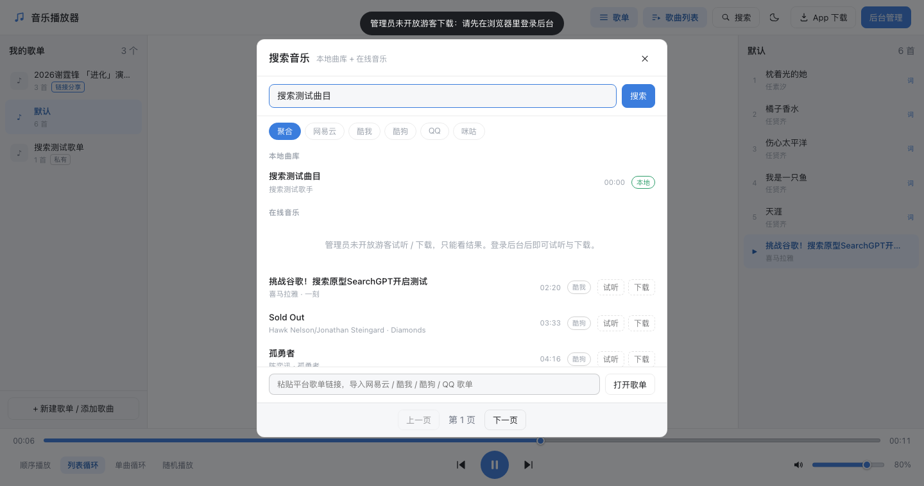The height and width of the screenshot is (486, 924).
Task: Click the music note icon of 2026谢霆锋 playlist
Action: (19, 80)
